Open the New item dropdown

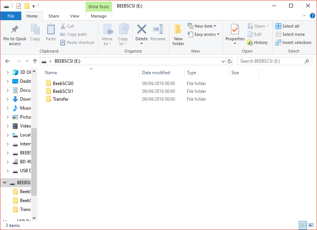pos(202,26)
